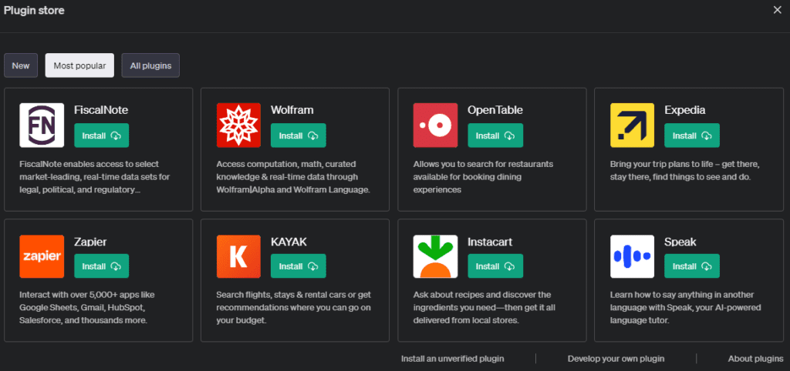Click Speak's language tutor description

(x=685, y=308)
